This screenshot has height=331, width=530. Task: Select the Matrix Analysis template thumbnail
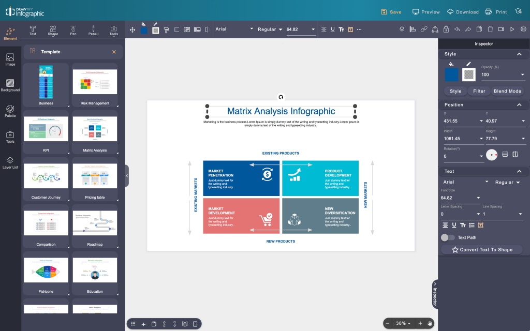click(95, 127)
